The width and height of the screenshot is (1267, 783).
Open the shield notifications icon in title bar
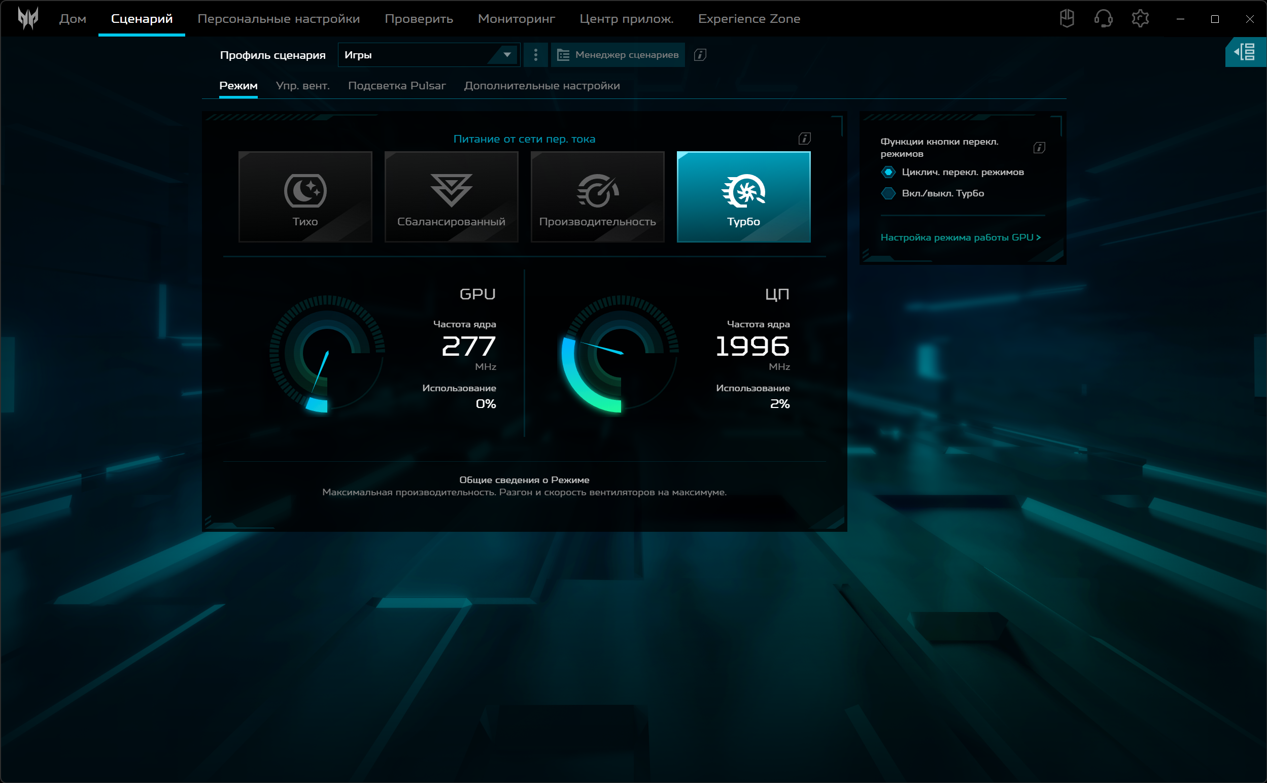tap(1067, 19)
